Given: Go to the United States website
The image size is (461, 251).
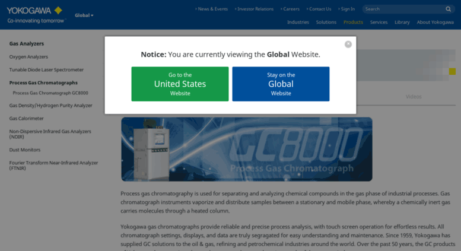Looking at the screenshot, I should pyautogui.click(x=180, y=84).
